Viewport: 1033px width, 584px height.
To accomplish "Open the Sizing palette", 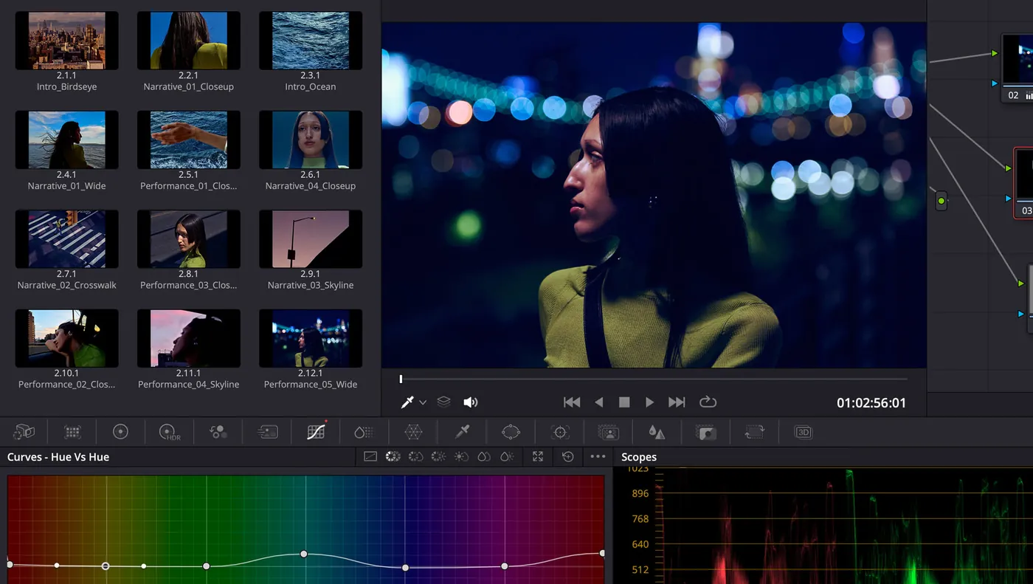I will point(754,432).
